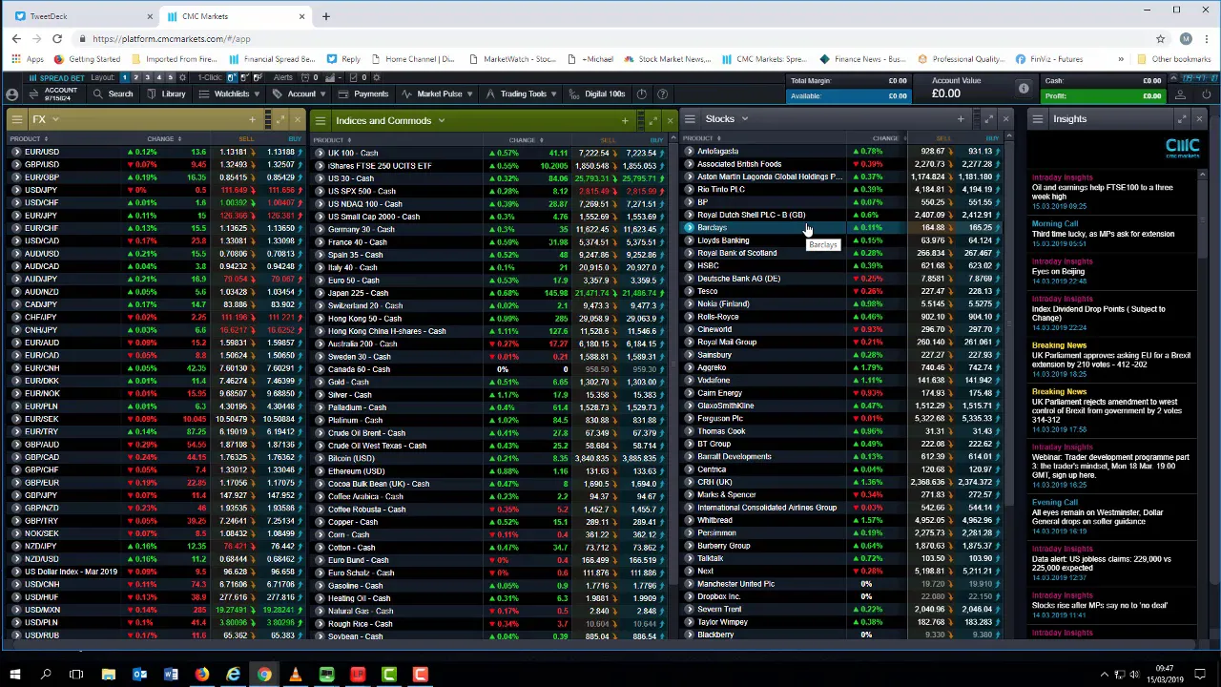Click Account Value info icon
The width and height of the screenshot is (1221, 687).
pyautogui.click(x=1024, y=89)
